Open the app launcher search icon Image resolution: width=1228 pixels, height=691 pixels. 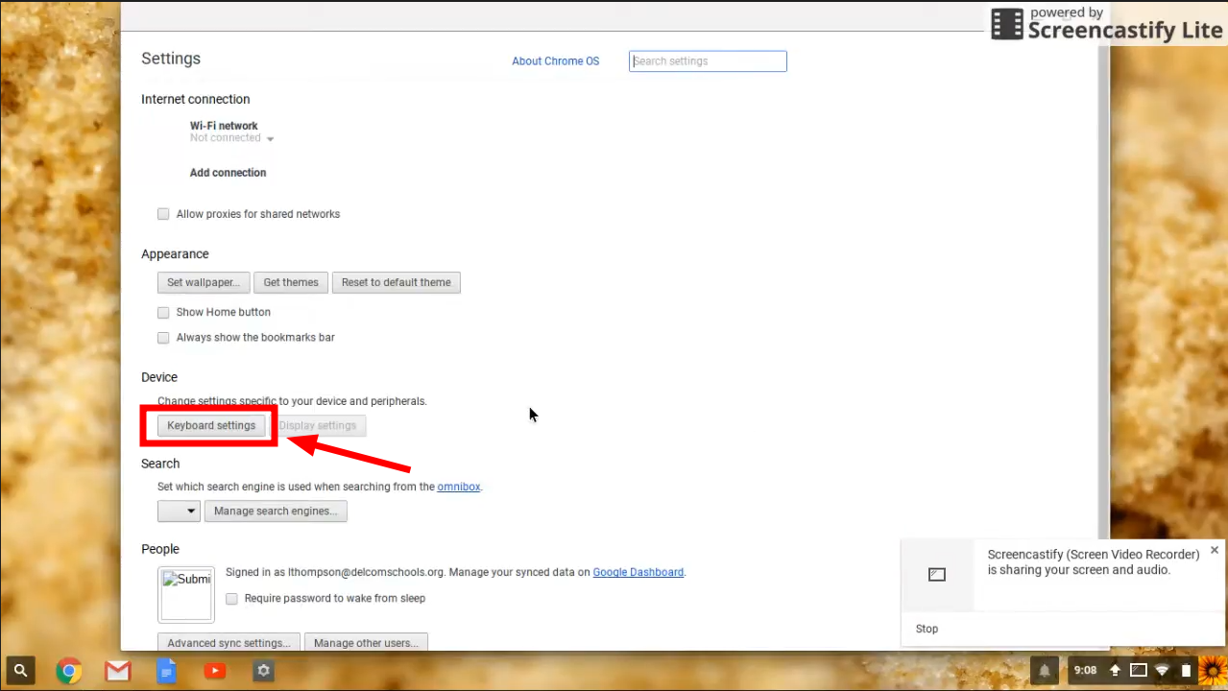(19, 670)
